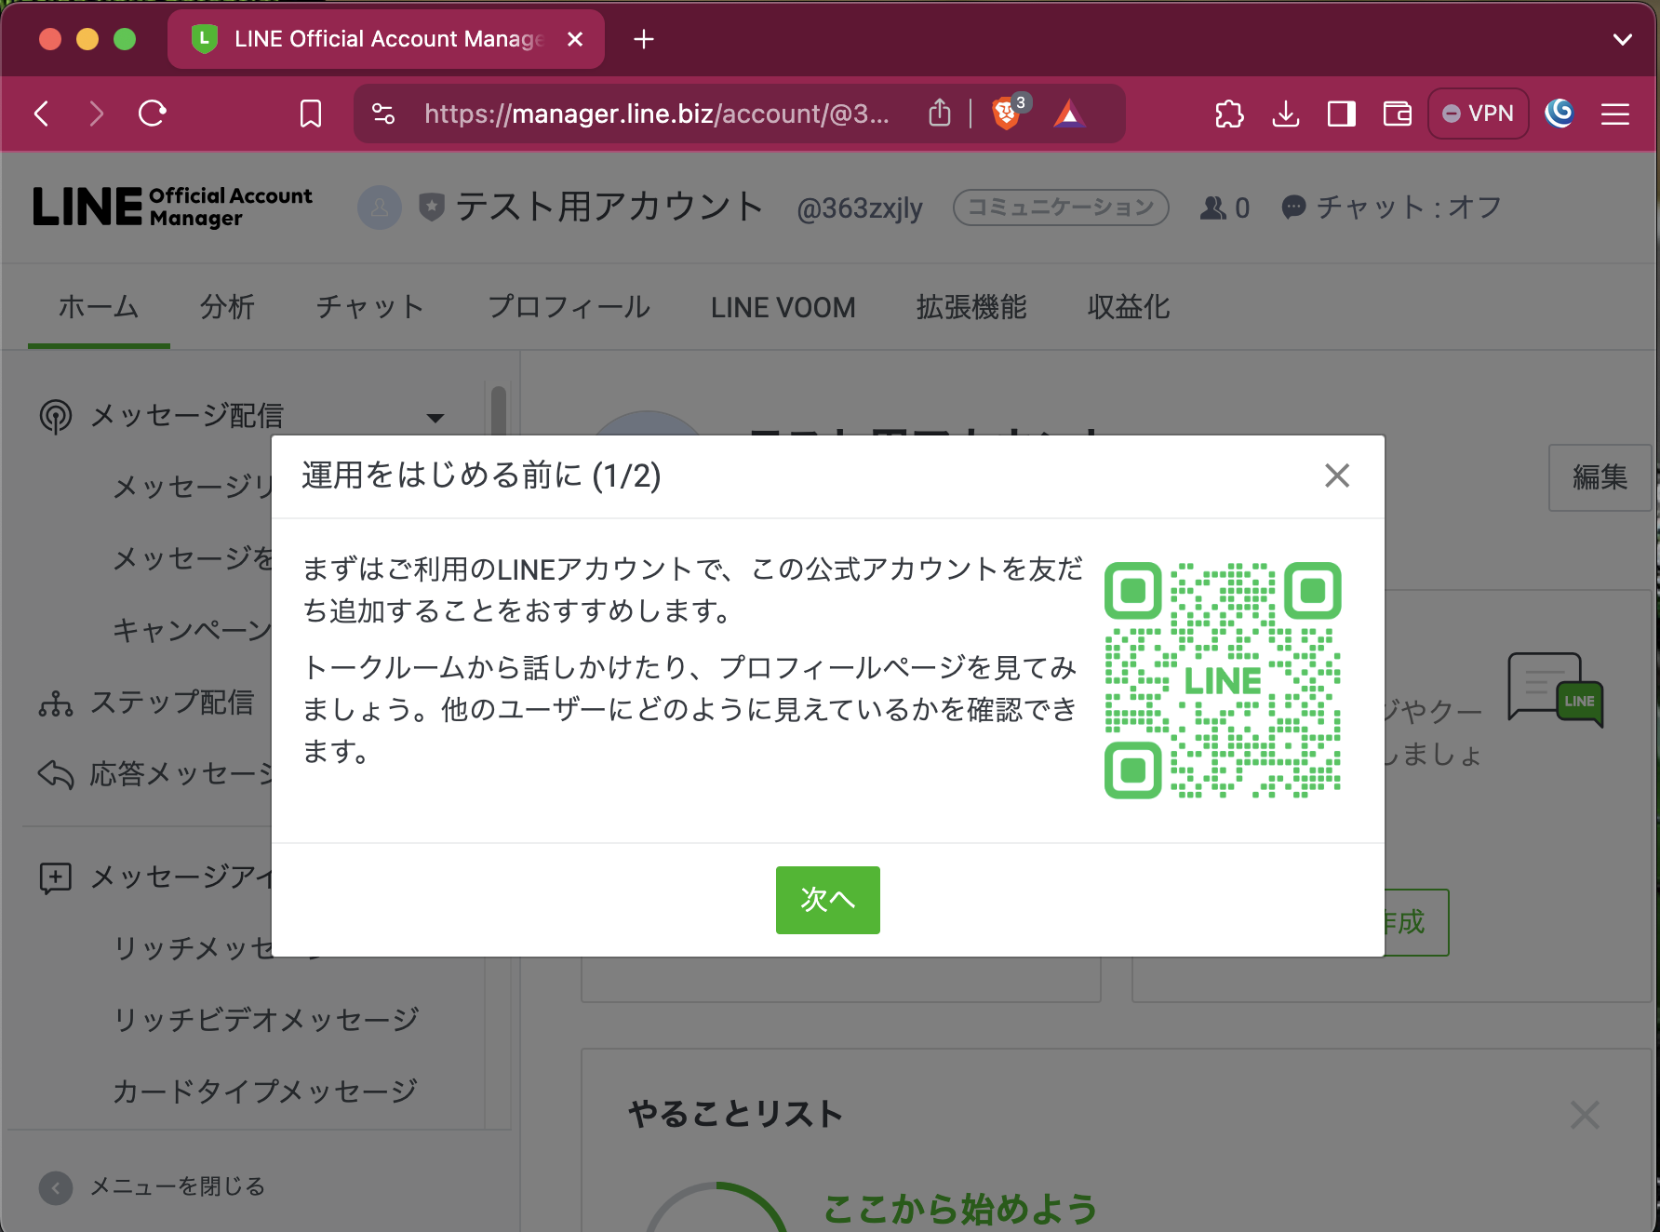Toggle the browser sidebar panel

click(x=1340, y=113)
